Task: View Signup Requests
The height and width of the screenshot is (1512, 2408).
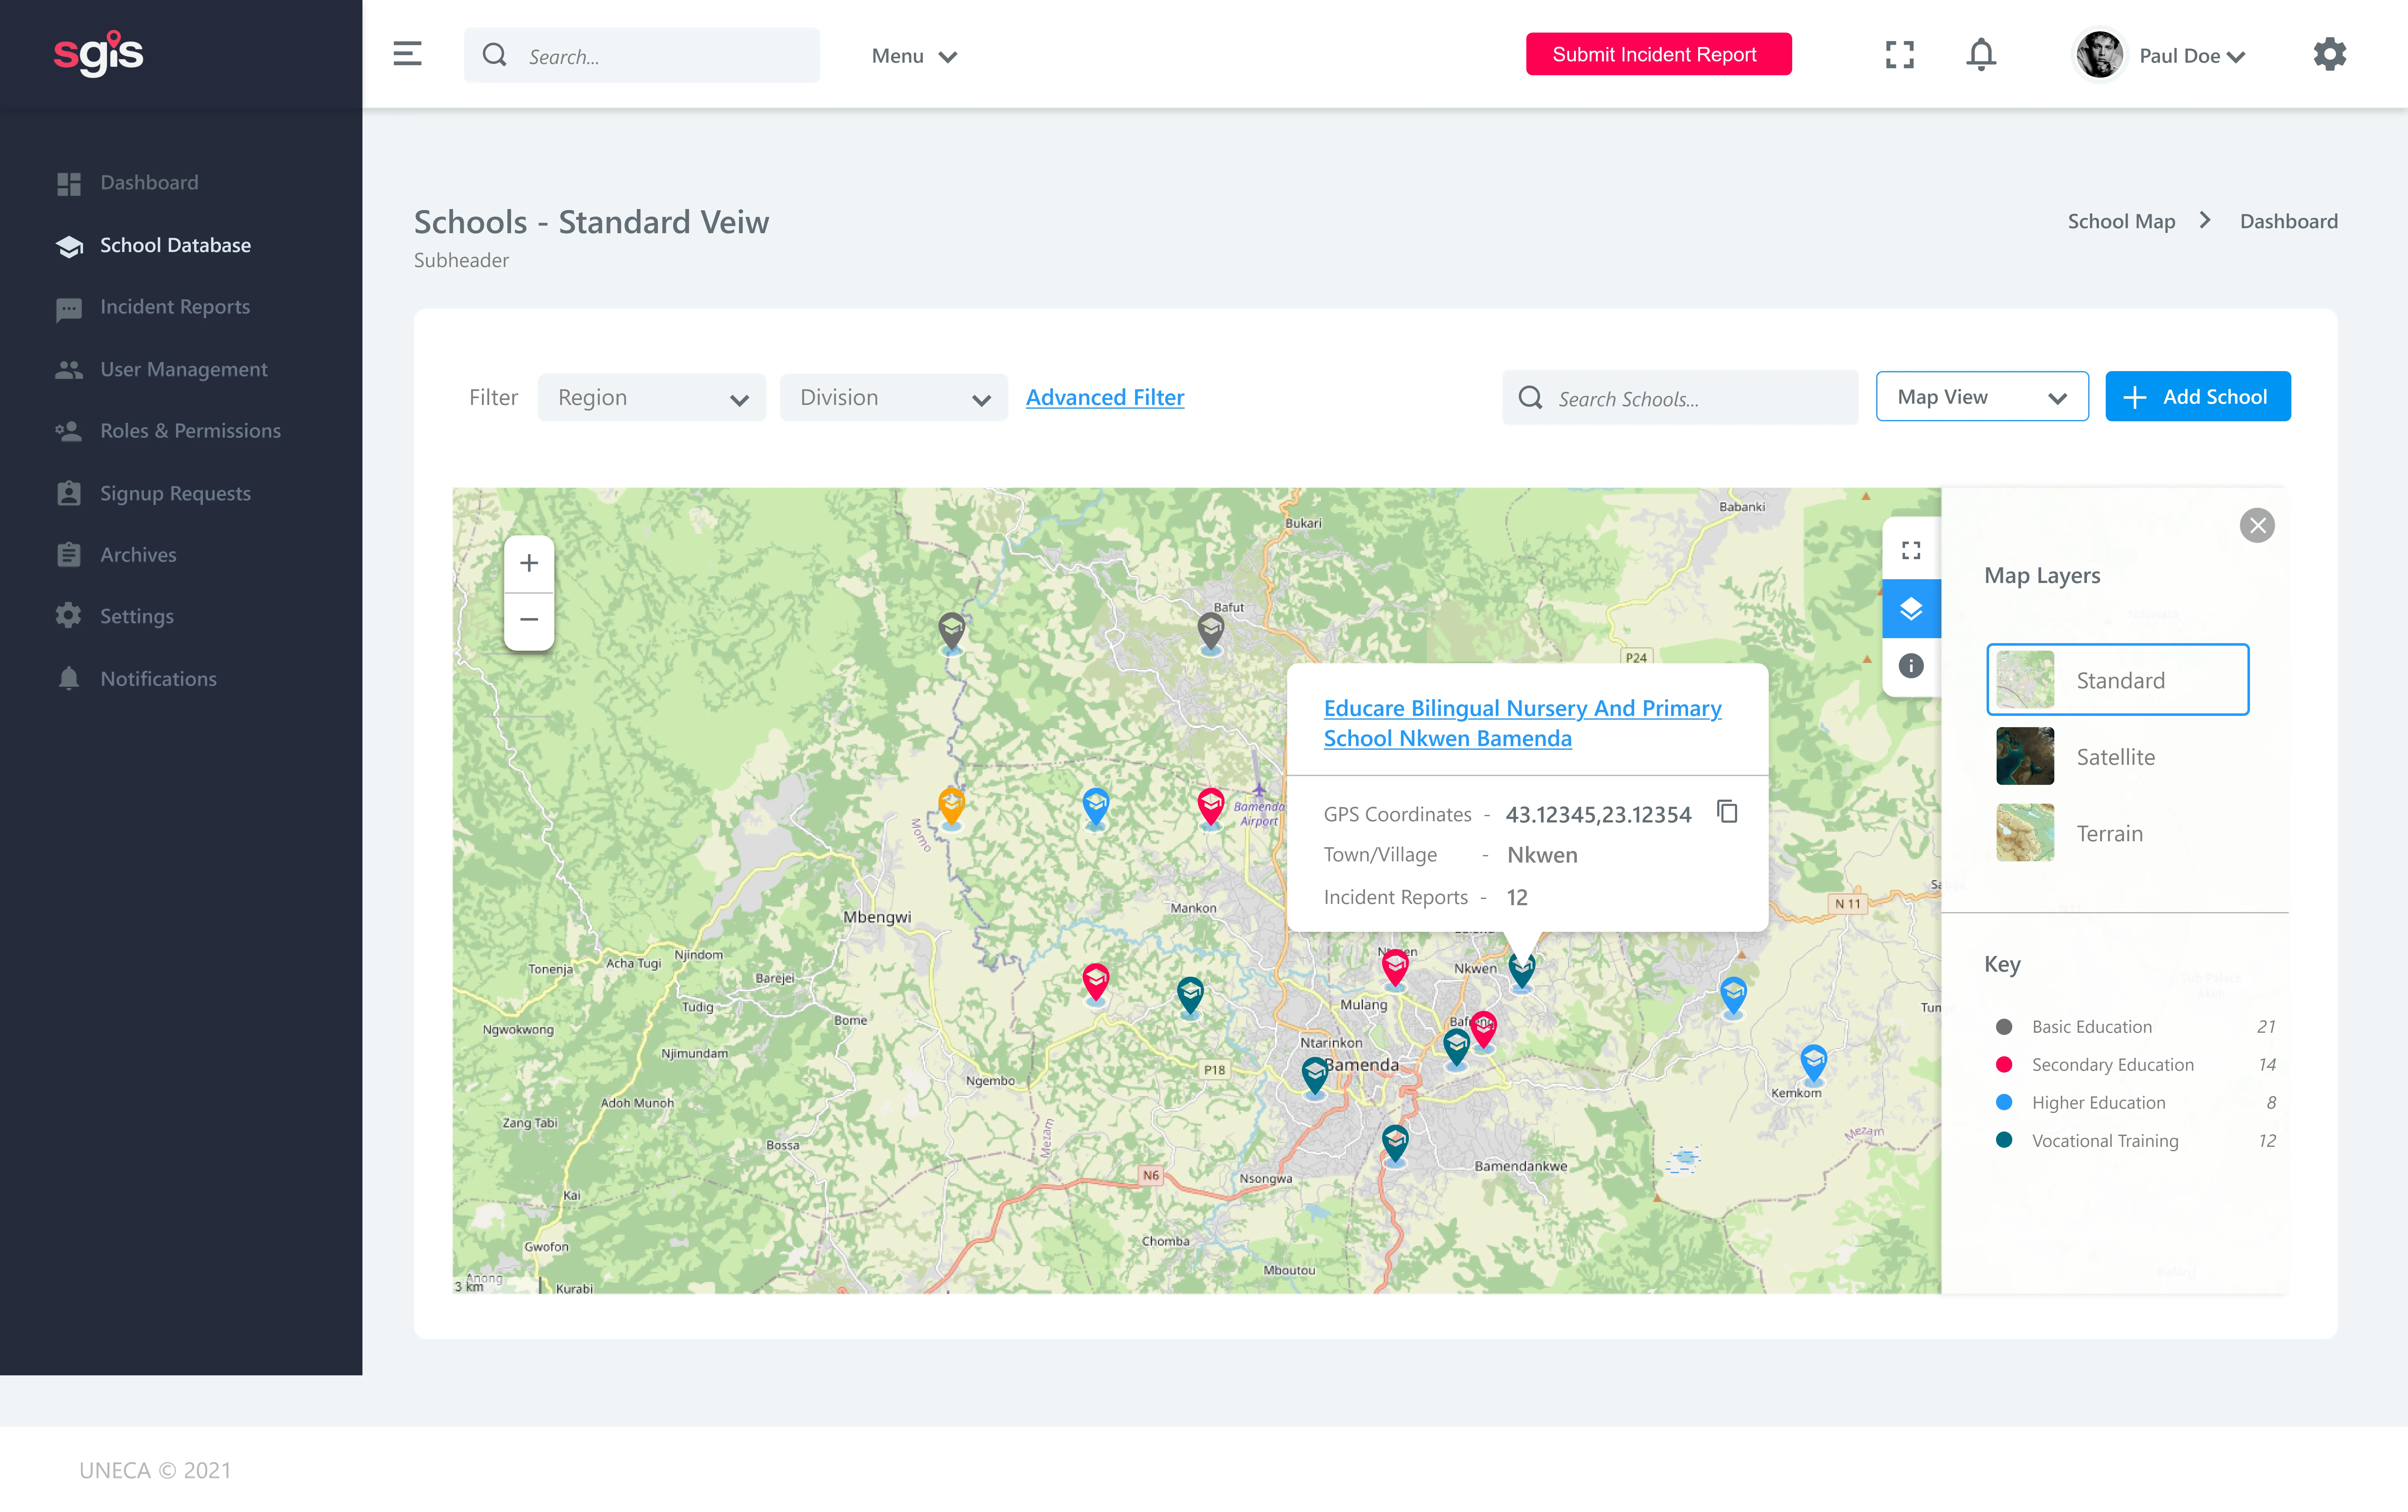Action: [175, 494]
